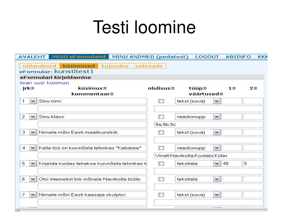289x216 pixels.
Task: Check olulisus for Eesti maalikunstnik question
Action: (161, 132)
